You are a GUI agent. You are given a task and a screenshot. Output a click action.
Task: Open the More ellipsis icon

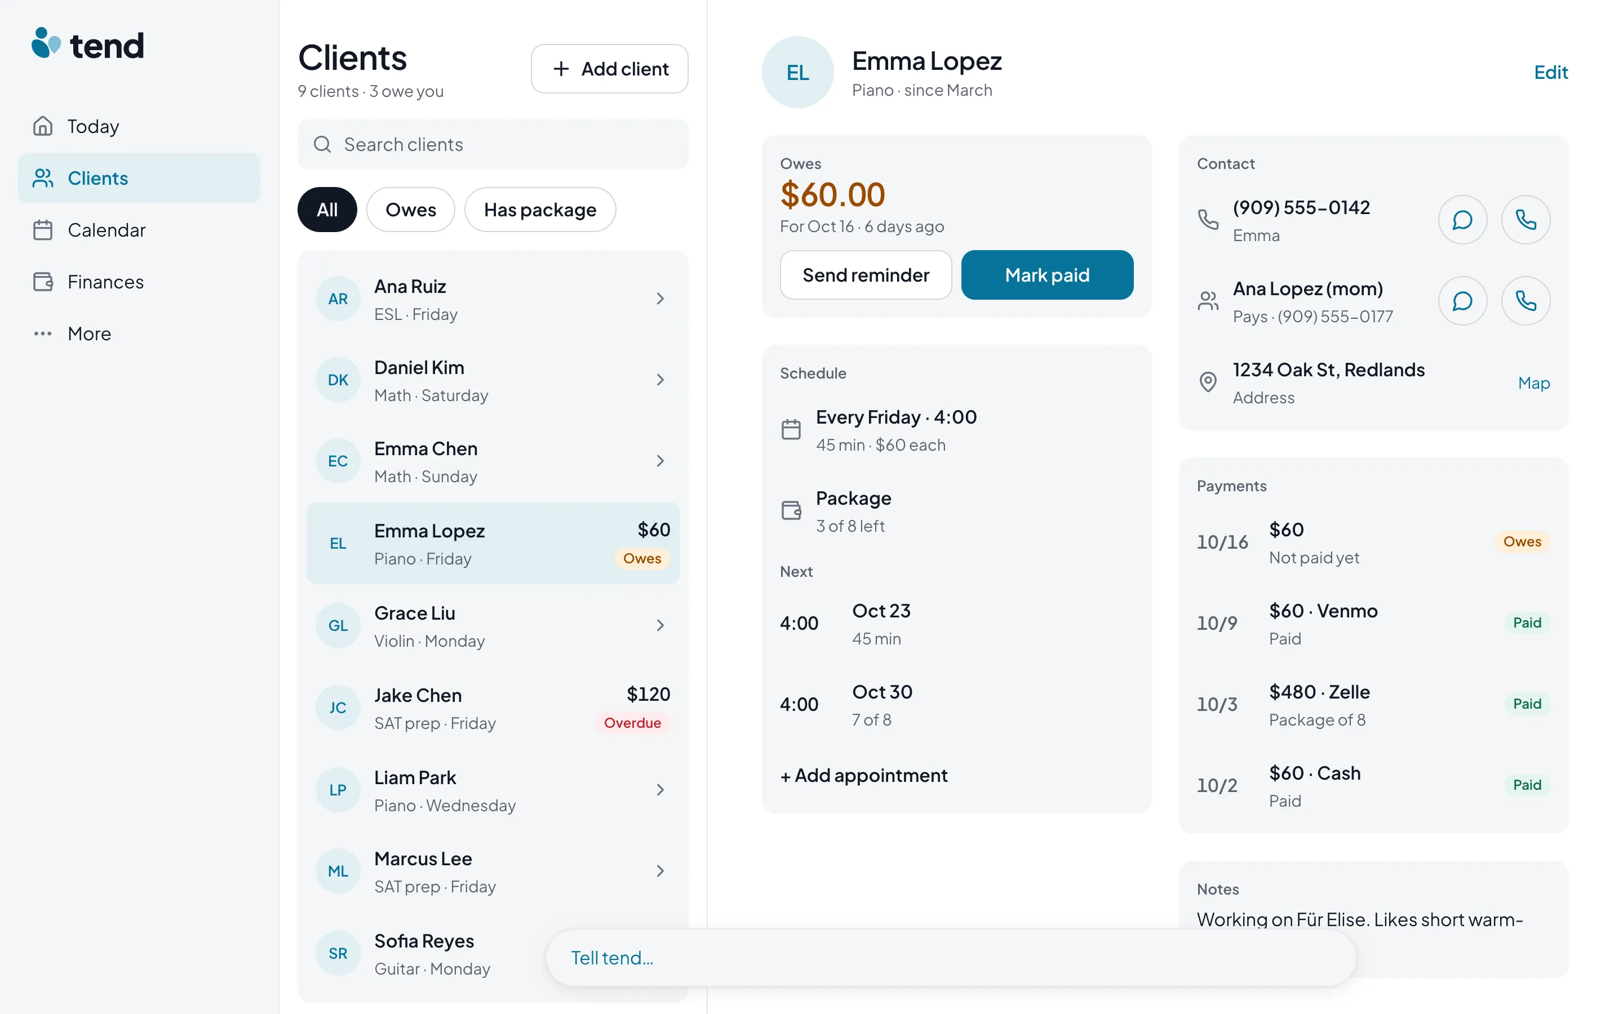pyautogui.click(x=43, y=333)
